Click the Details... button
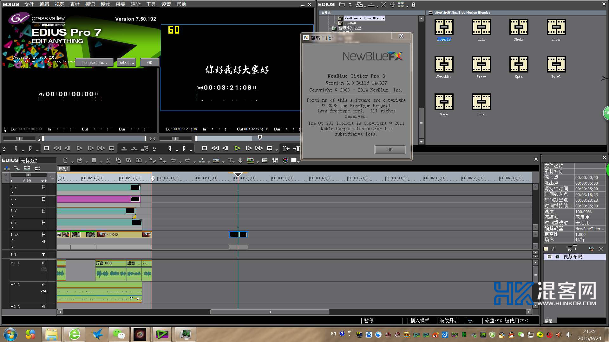 [x=126, y=62]
